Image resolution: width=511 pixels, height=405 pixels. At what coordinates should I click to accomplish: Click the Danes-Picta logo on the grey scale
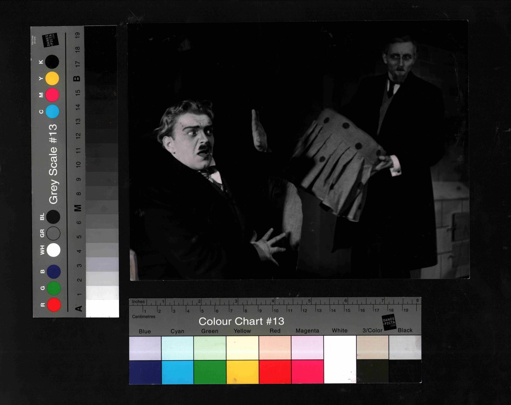coord(51,40)
